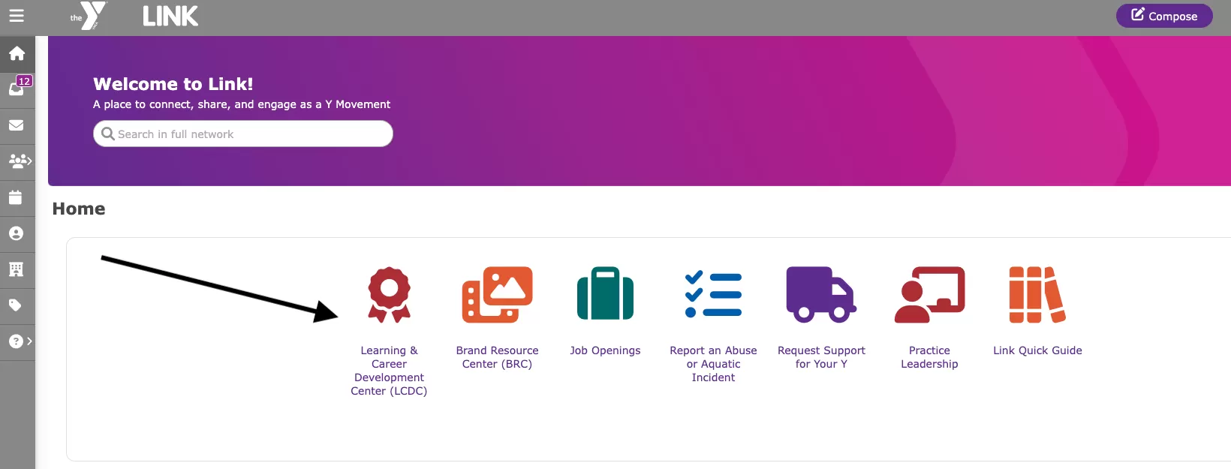Open the Job Openings briefcase icon
Viewport: 1231px width, 469px height.
605,295
